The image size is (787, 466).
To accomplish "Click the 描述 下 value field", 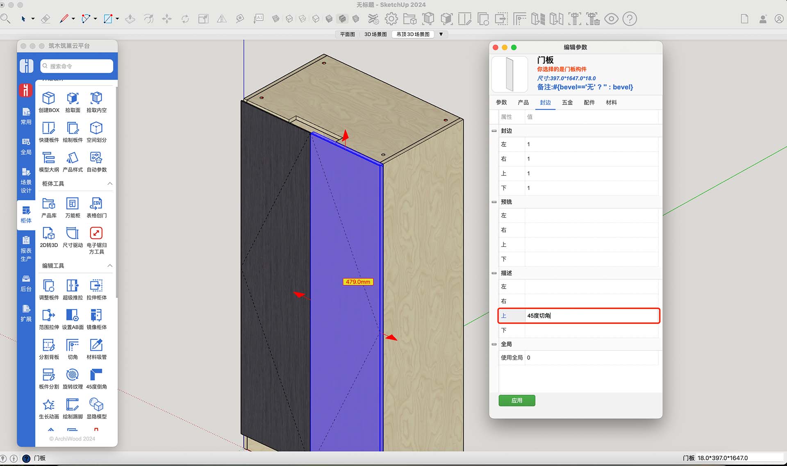I will click(591, 330).
